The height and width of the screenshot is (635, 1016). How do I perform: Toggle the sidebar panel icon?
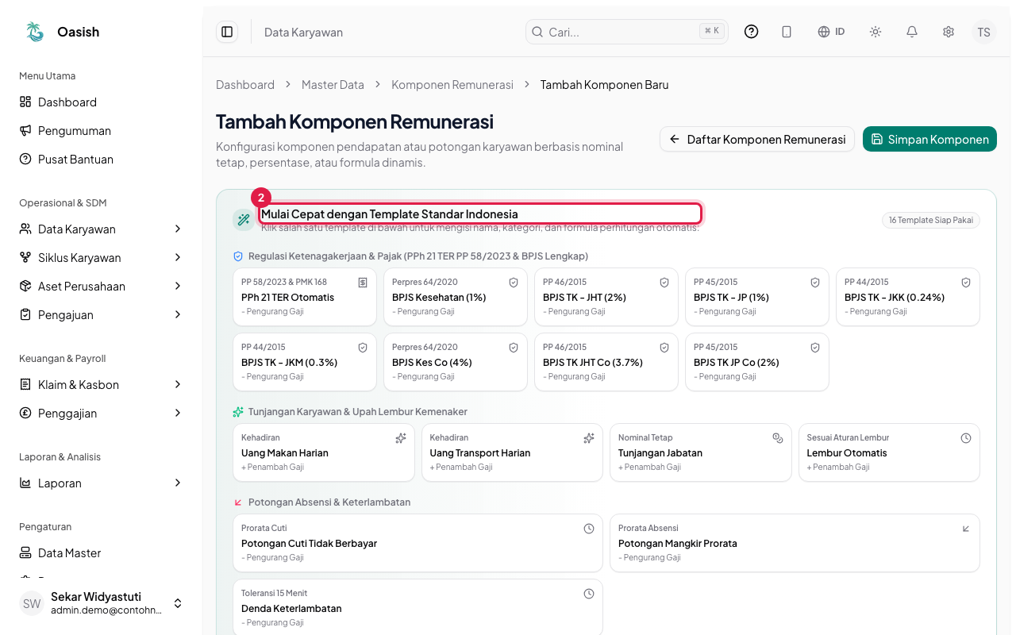click(x=227, y=32)
